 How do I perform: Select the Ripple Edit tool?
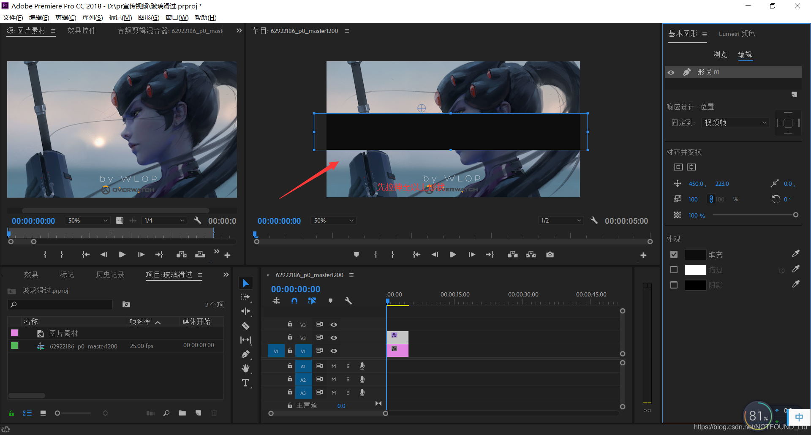tap(246, 311)
